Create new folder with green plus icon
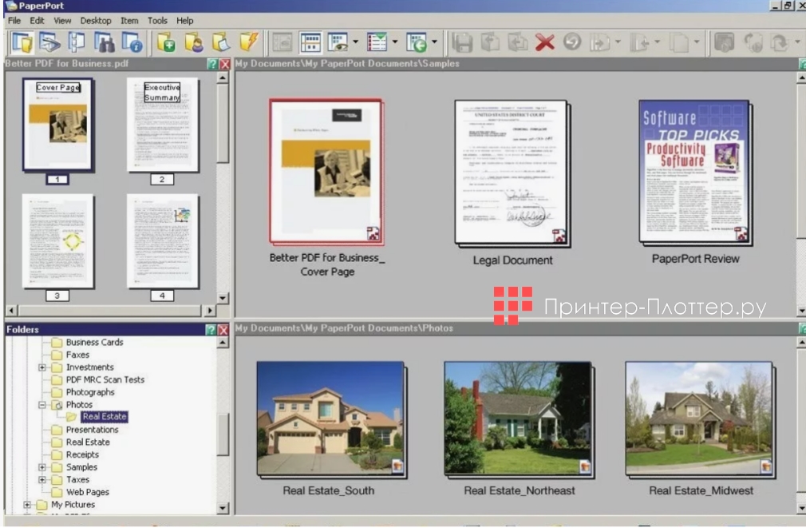This screenshot has height=528, width=806. [166, 42]
